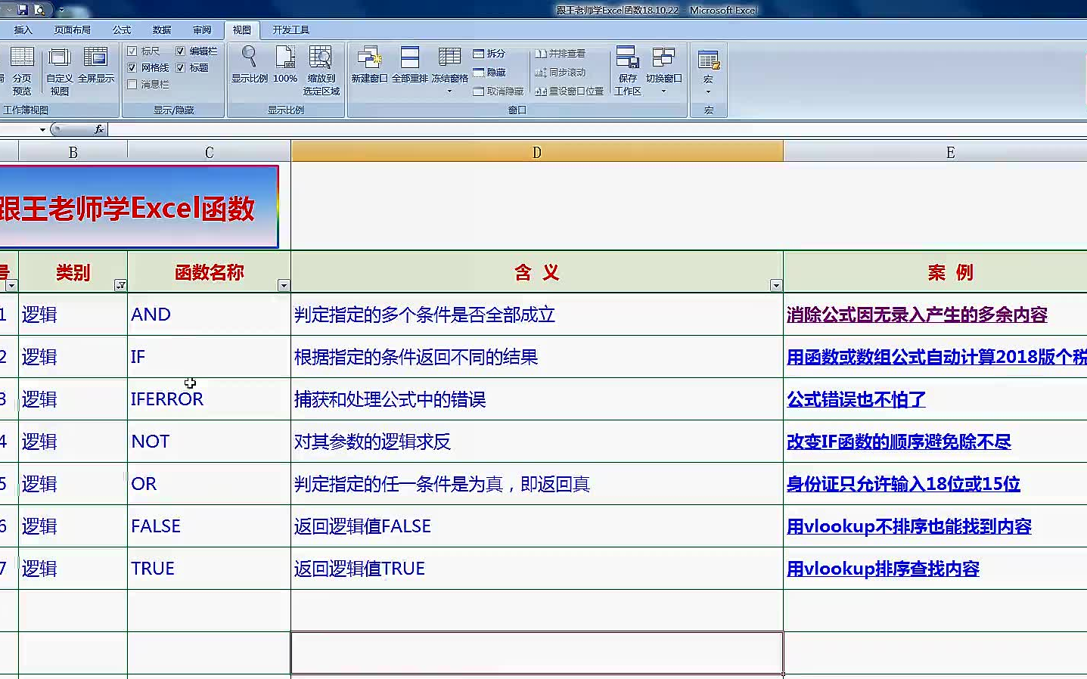Select column E header
The image size is (1087, 679).
936,152
